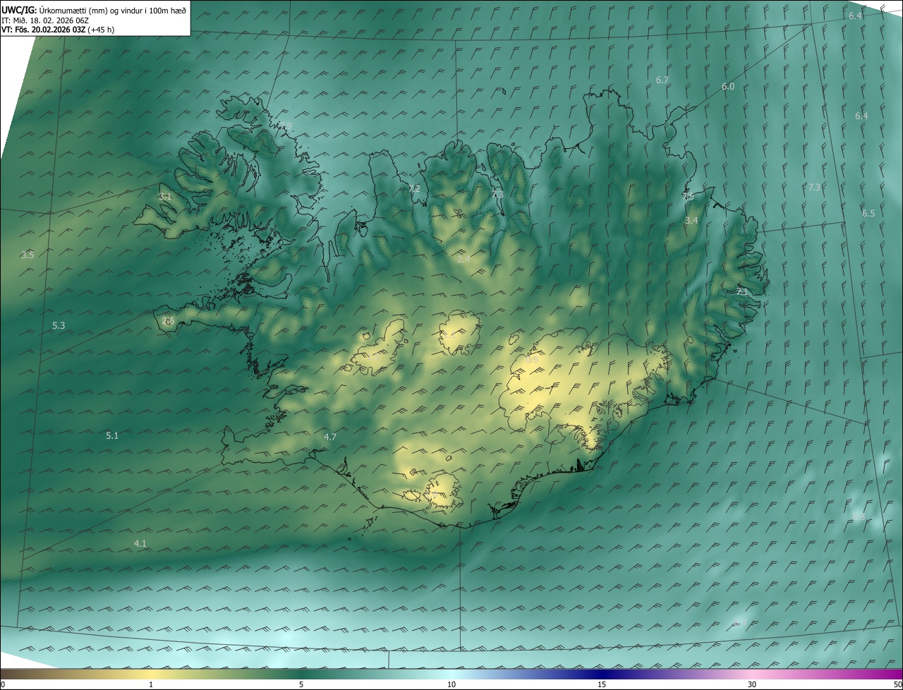Click the '30' tick label on the color scale
903x690 pixels.
pos(752,685)
